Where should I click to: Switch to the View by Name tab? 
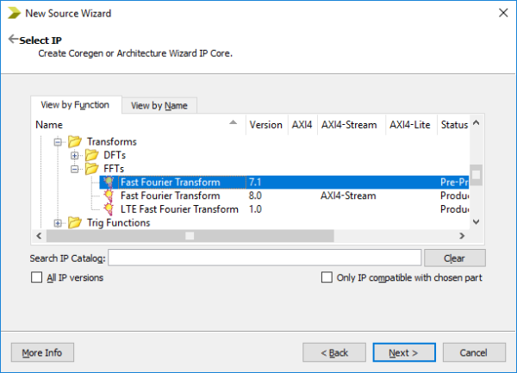pos(159,106)
